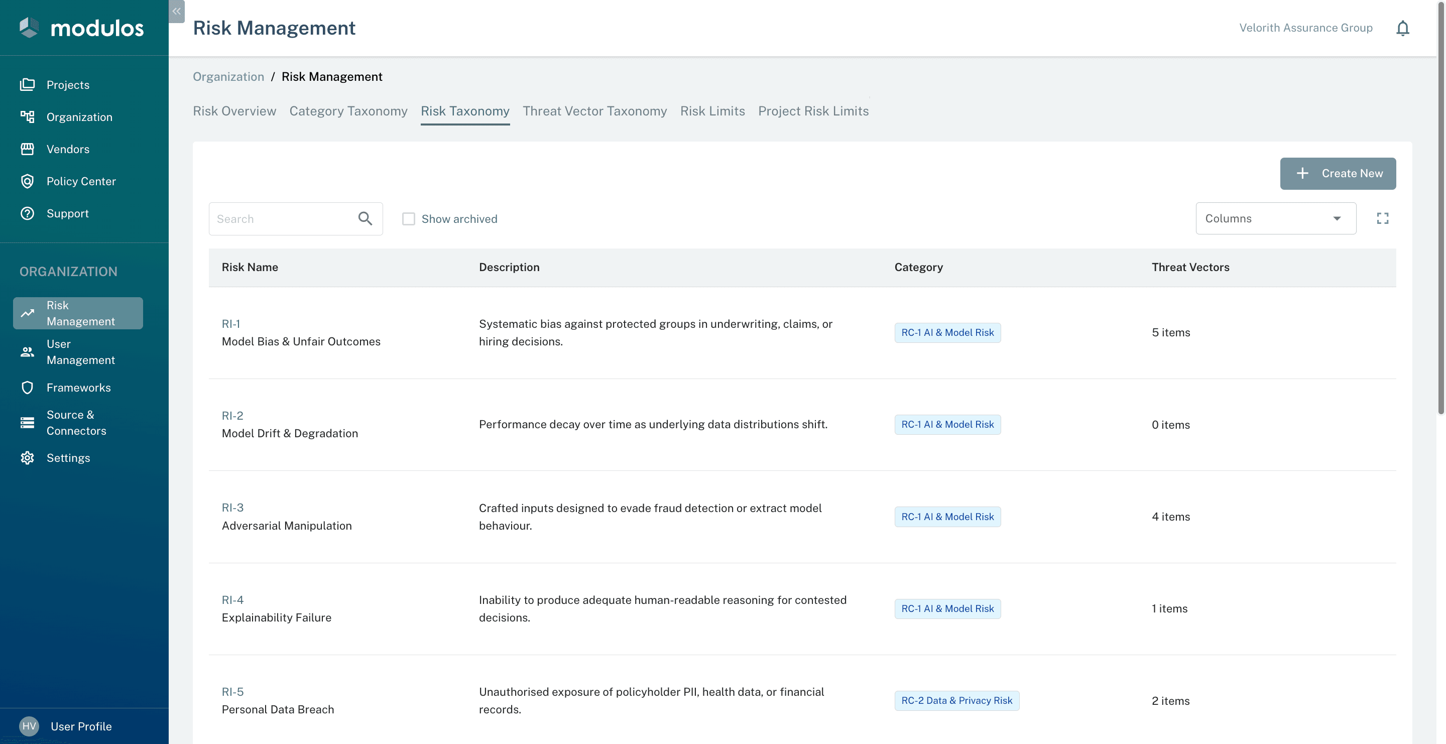Open the RI-2 risk link
The width and height of the screenshot is (1446, 744).
tap(232, 416)
